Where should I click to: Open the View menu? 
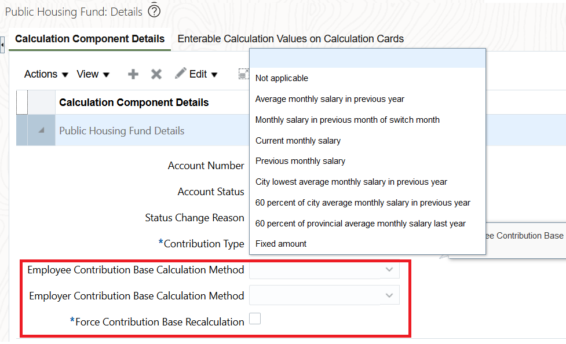click(93, 74)
